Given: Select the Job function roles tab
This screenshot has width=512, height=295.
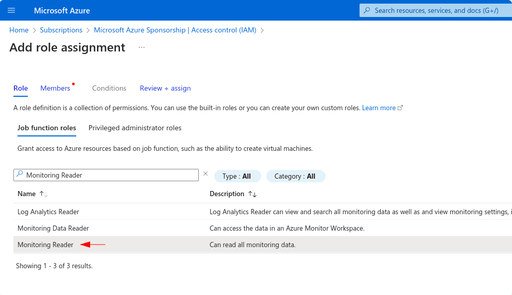Looking at the screenshot, I should (47, 128).
